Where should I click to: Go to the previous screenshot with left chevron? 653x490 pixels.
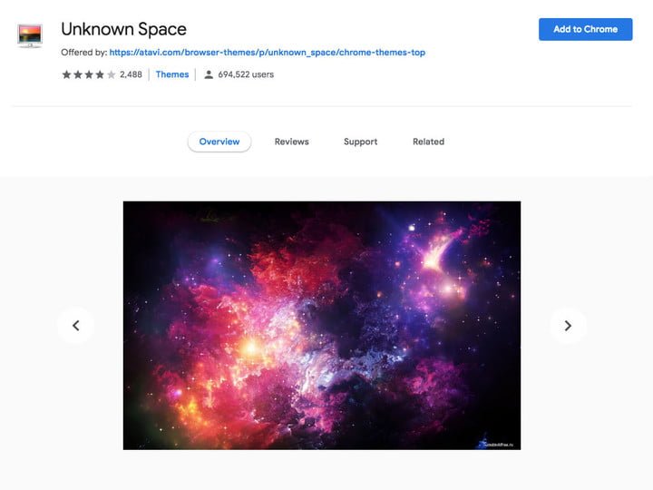pos(76,326)
